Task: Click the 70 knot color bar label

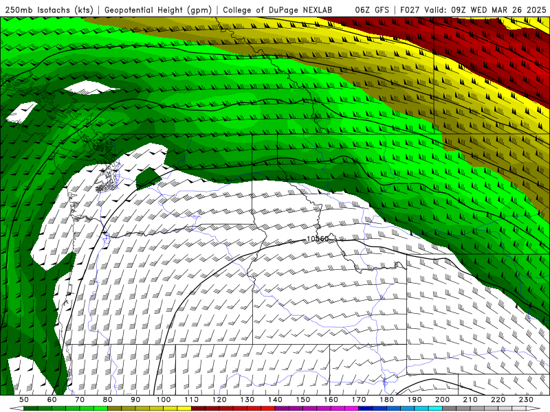Action: tap(80, 400)
